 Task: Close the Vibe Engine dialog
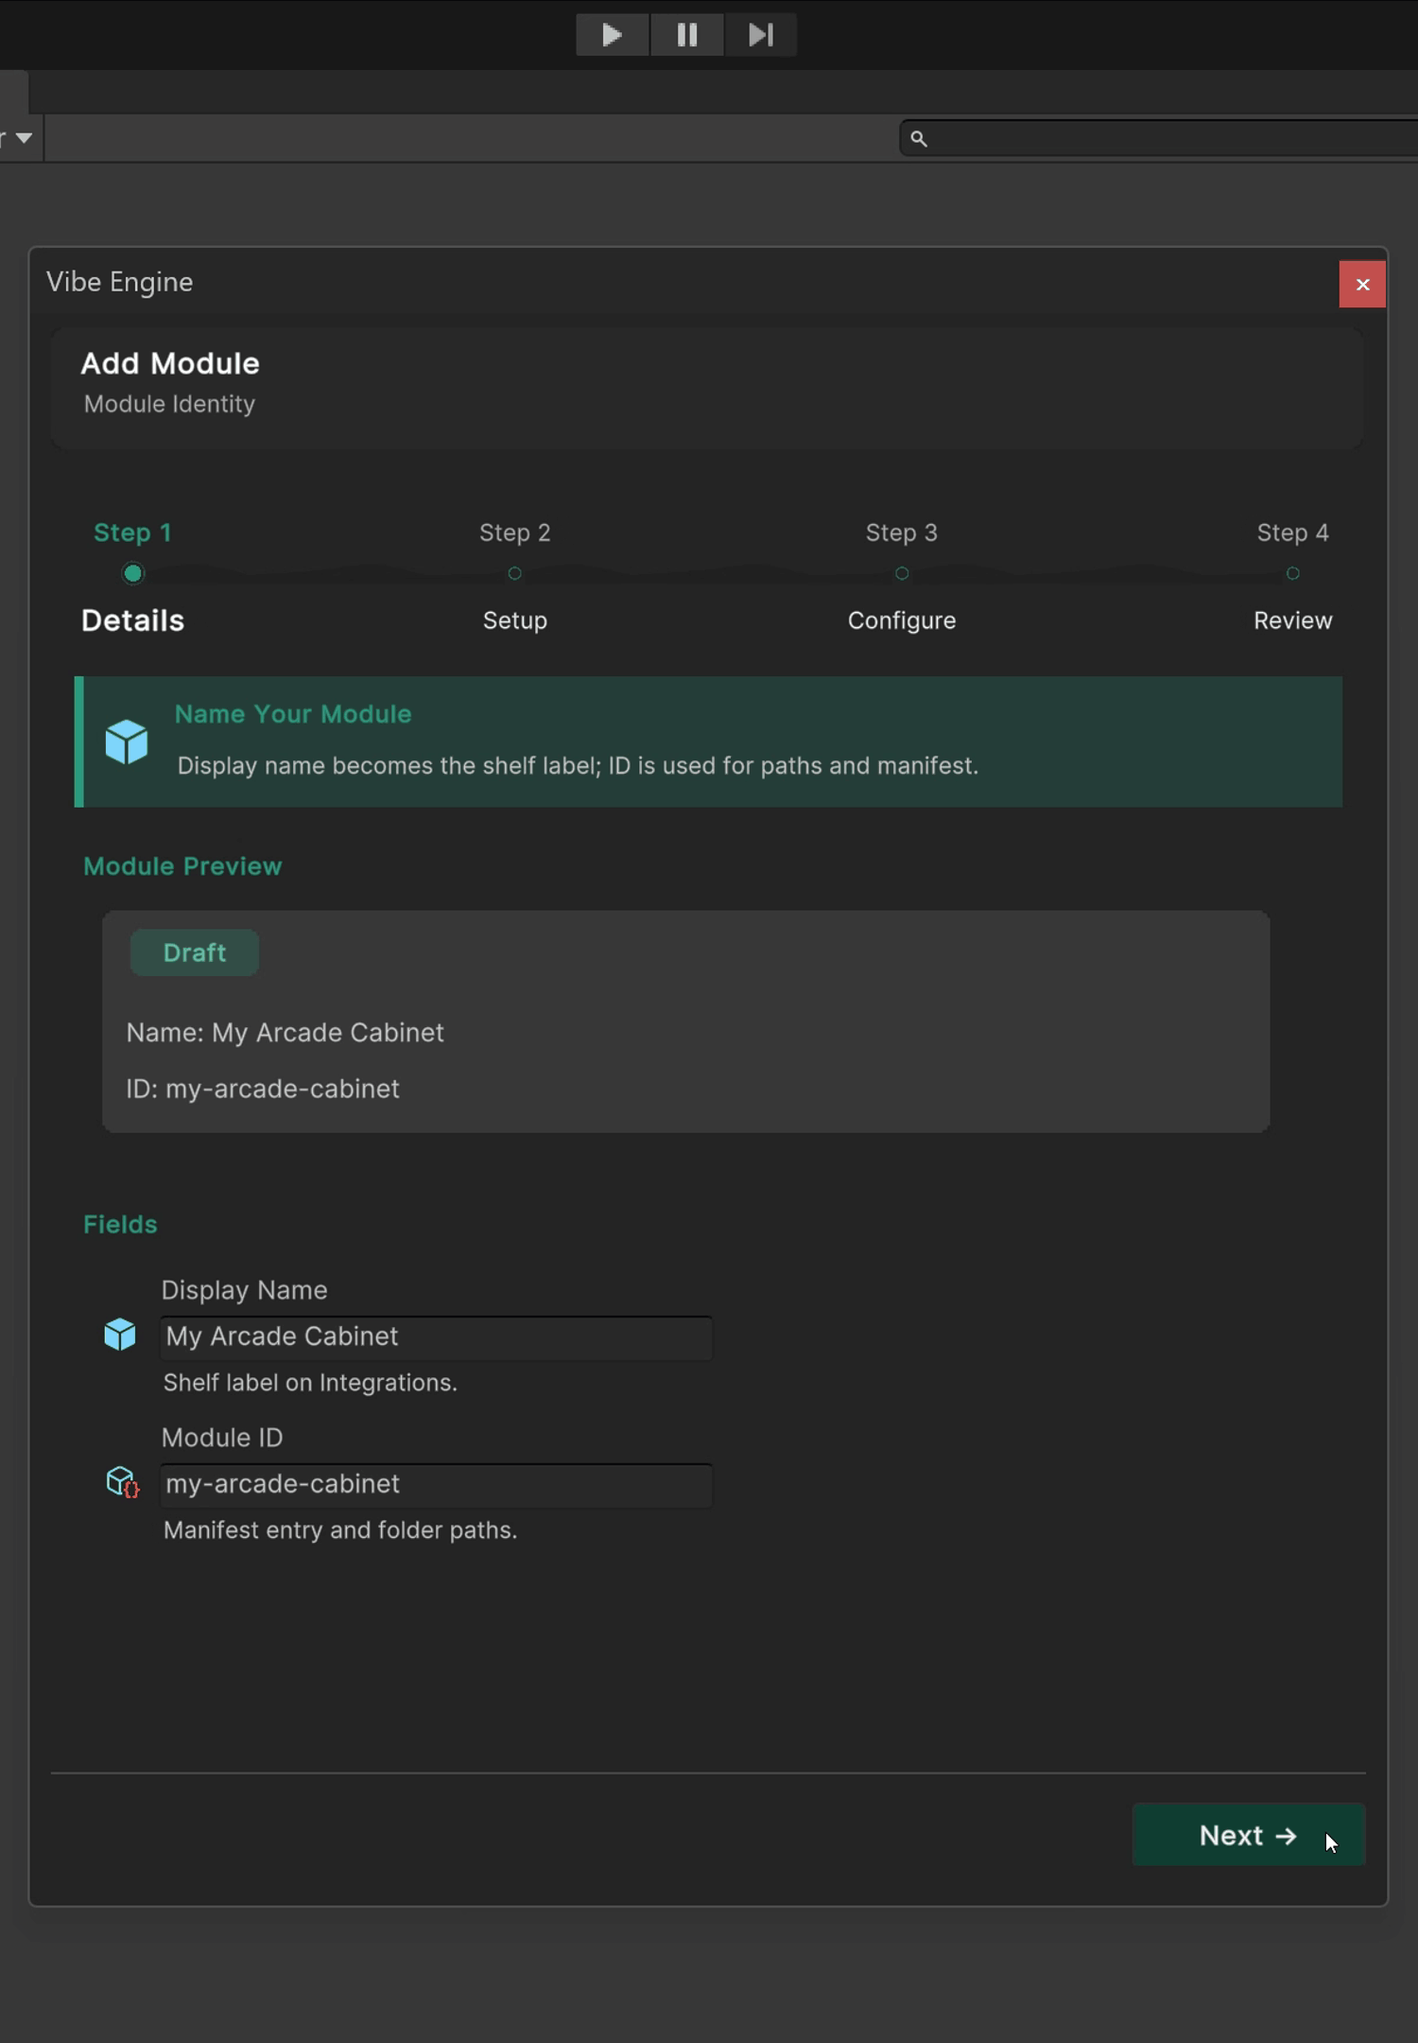pyautogui.click(x=1362, y=285)
